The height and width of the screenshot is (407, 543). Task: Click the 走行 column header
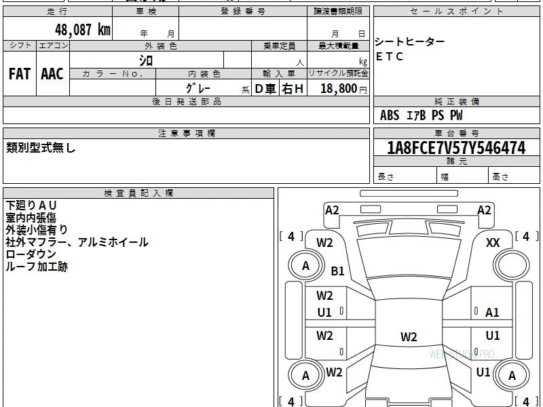[x=58, y=12]
